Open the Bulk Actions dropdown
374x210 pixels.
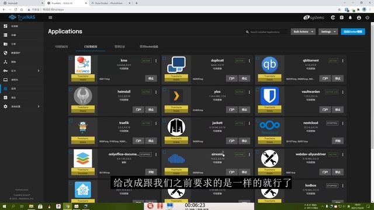click(x=303, y=32)
